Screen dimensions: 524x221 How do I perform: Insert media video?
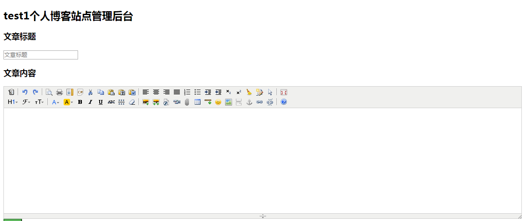point(177,102)
